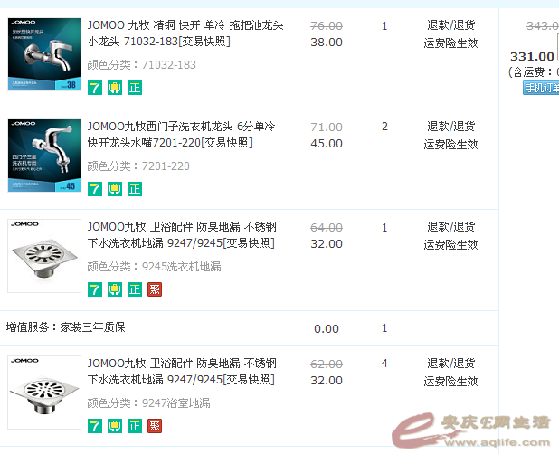Click 退款/退货 for the 71032-183 faucet
This screenshot has height=454, width=559.
point(451,25)
